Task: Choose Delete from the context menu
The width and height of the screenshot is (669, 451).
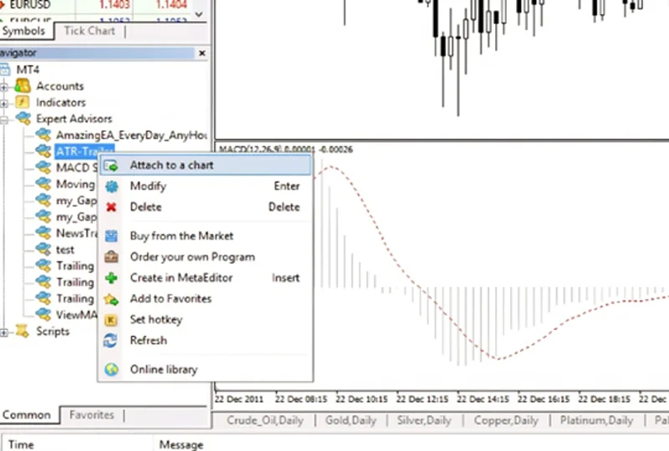Action: pyautogui.click(x=205, y=207)
